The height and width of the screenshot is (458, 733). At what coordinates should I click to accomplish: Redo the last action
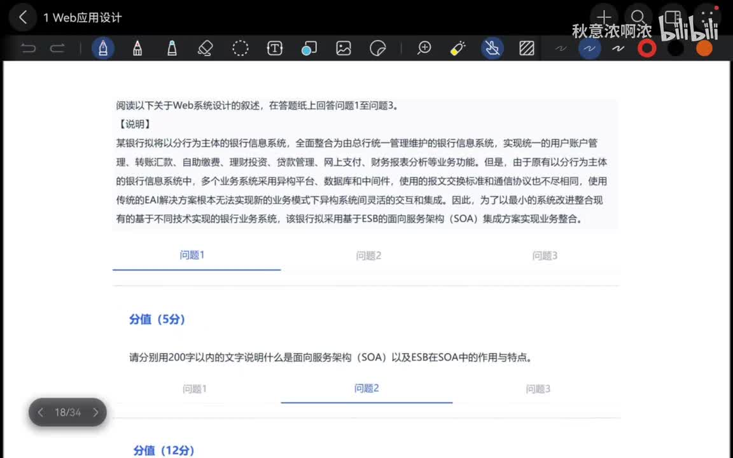coord(57,48)
